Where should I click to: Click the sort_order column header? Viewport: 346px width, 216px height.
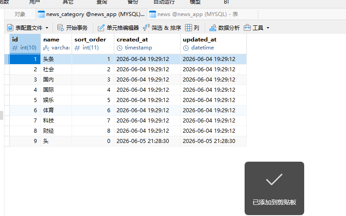93,44
